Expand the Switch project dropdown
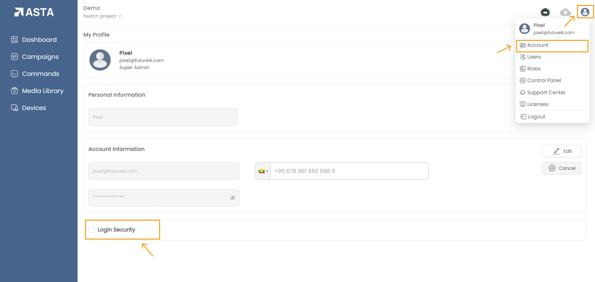Viewport: 595px width, 282px height. click(x=102, y=16)
